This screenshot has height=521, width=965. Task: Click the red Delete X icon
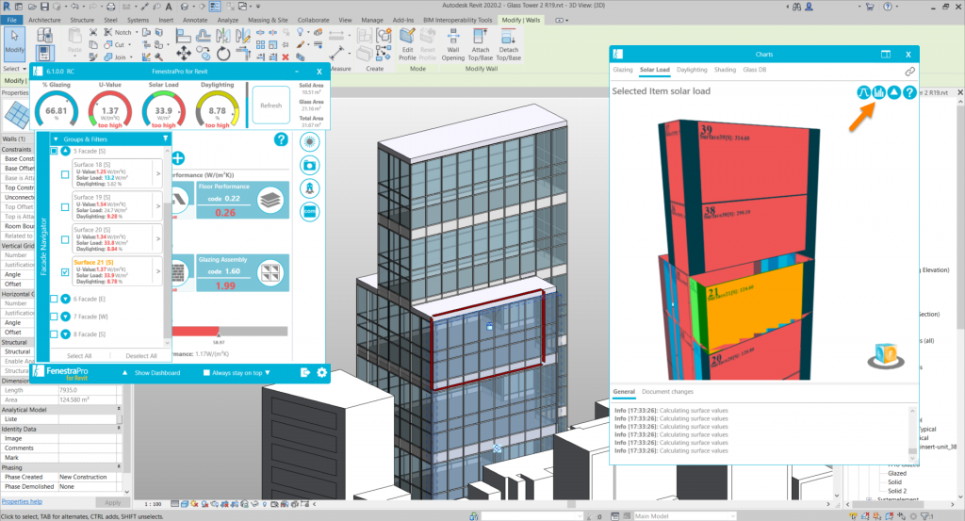pos(286,57)
